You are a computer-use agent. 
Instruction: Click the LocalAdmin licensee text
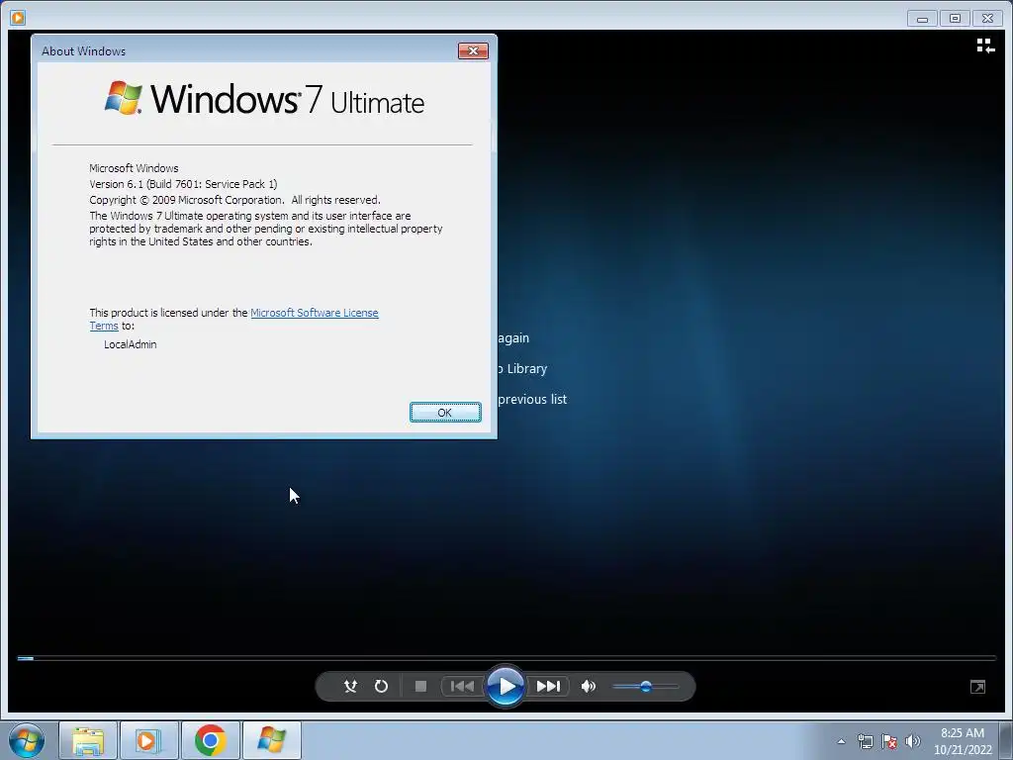pos(131,344)
